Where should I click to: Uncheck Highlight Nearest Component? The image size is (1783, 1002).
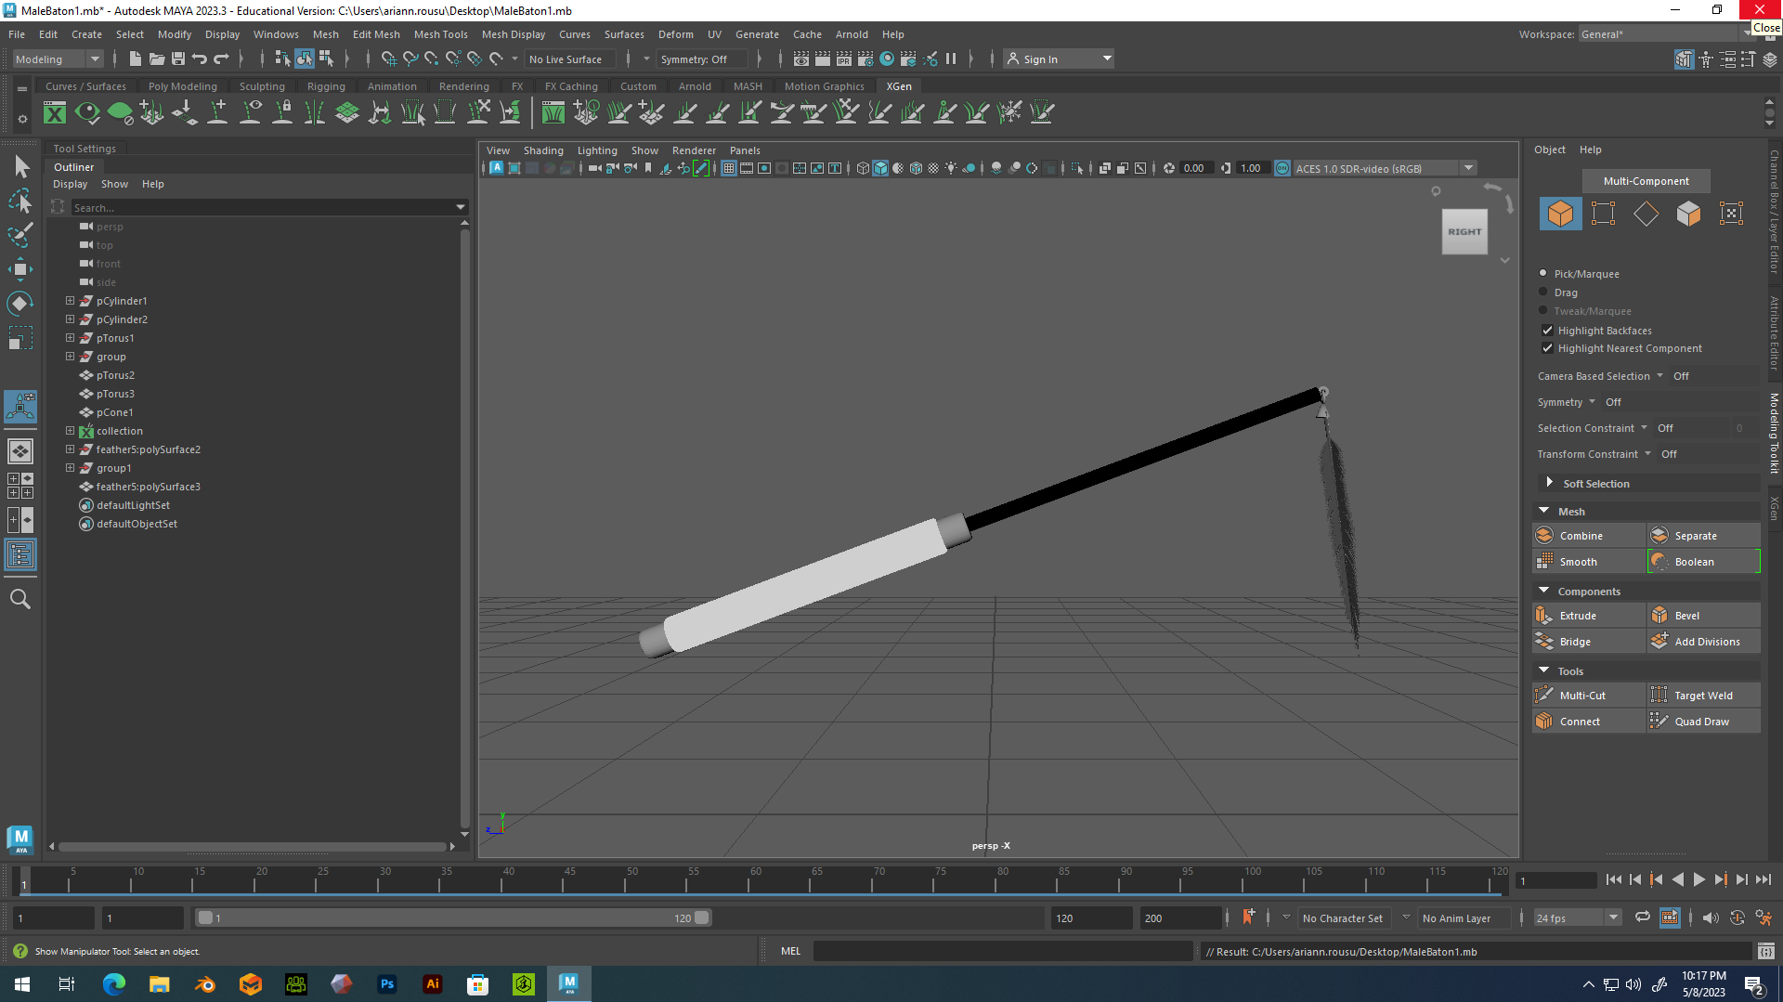point(1547,348)
